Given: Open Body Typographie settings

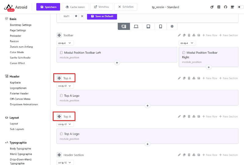Looking at the screenshot, I should tap(20, 149).
